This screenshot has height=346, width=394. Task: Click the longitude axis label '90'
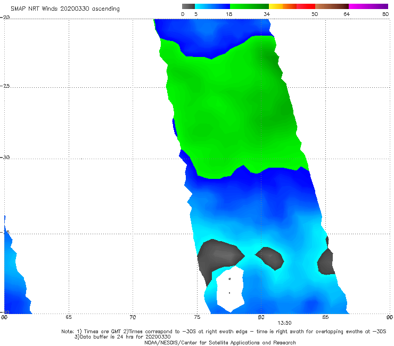coord(390,317)
